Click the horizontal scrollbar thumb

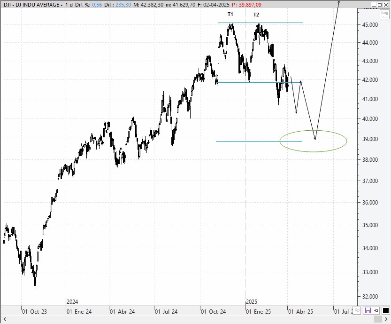pos(378,319)
